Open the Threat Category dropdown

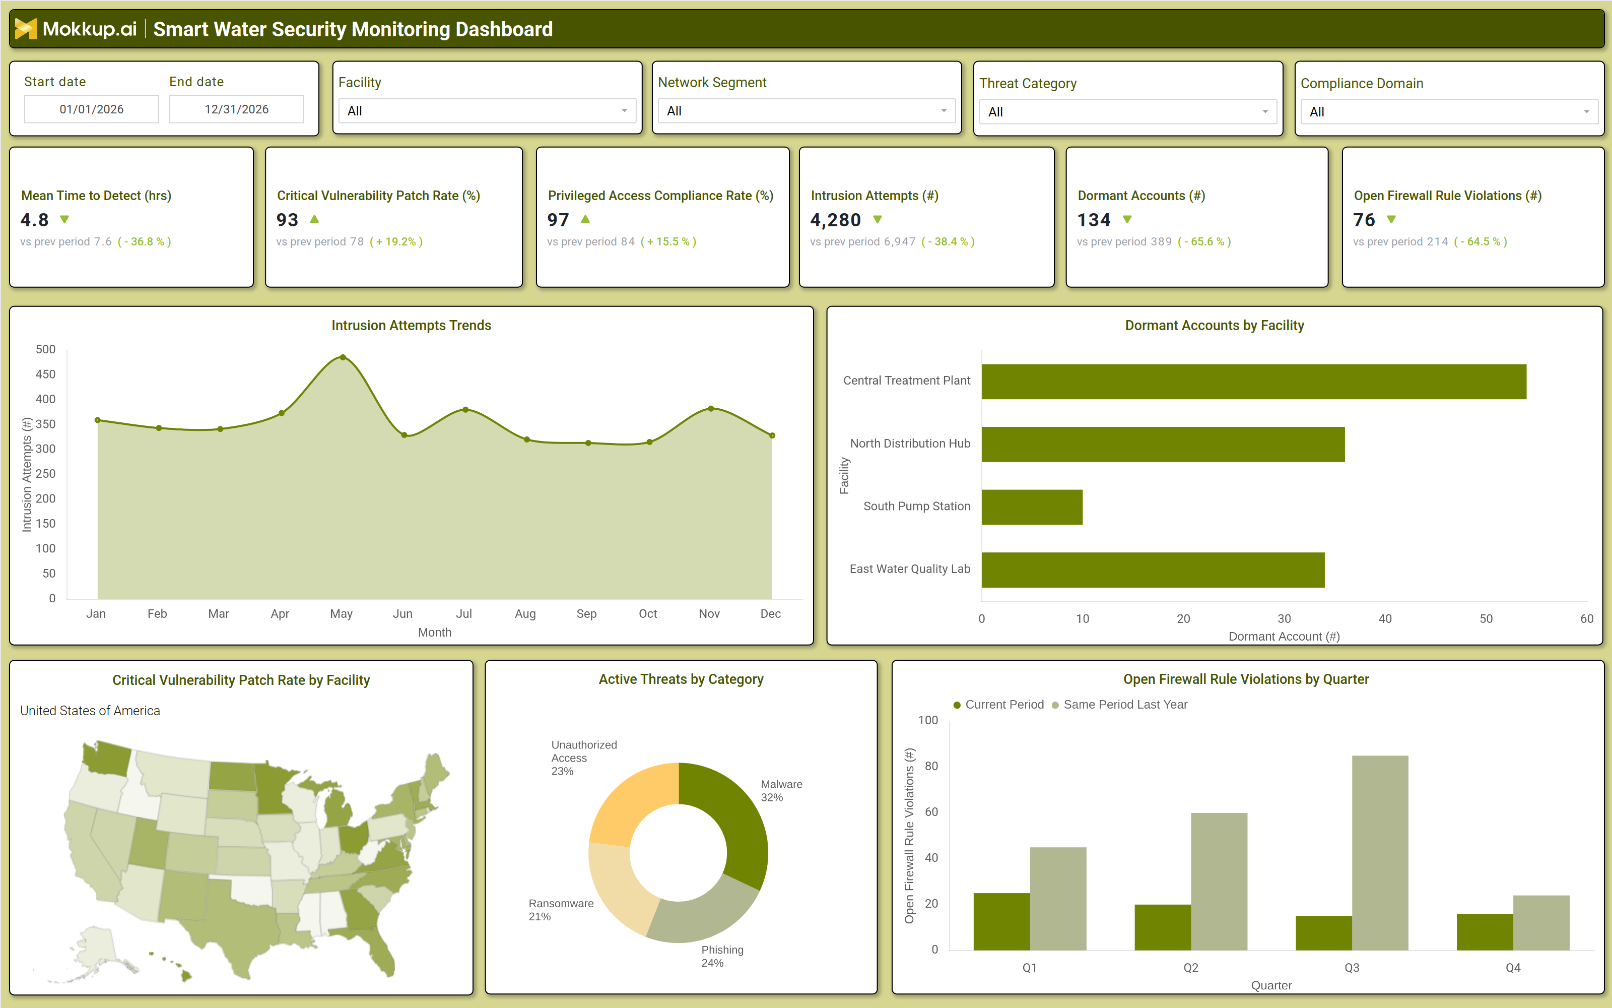point(1128,112)
